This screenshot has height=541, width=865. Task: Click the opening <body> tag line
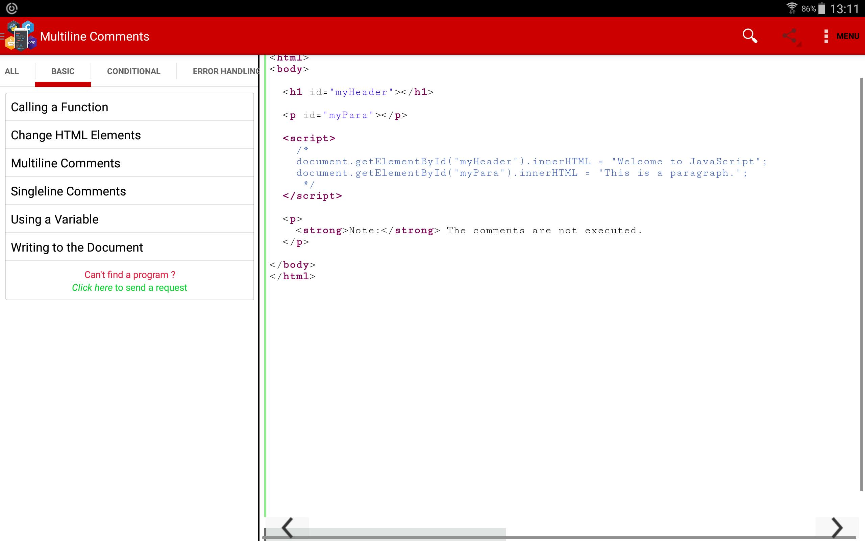[289, 69]
